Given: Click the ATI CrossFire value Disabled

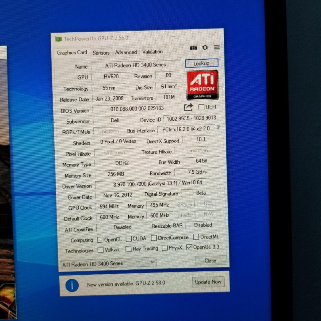Looking at the screenshot, I should pos(122,227).
